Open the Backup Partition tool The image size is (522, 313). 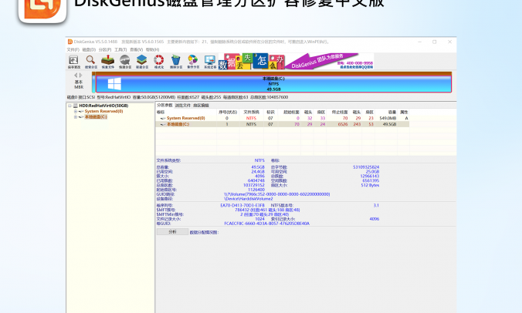point(193,62)
